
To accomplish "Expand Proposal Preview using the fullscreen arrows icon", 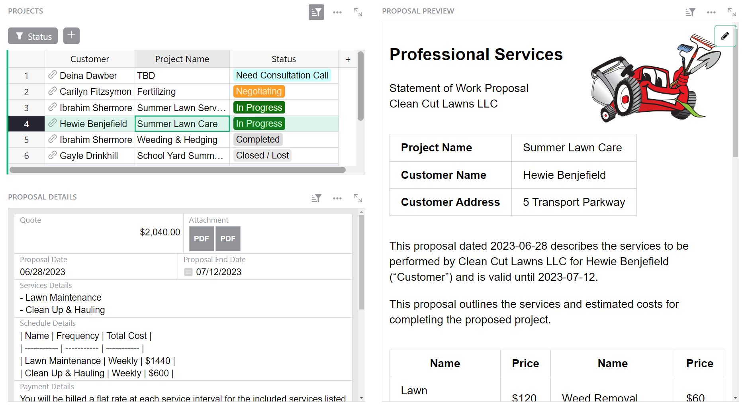I will tap(732, 12).
